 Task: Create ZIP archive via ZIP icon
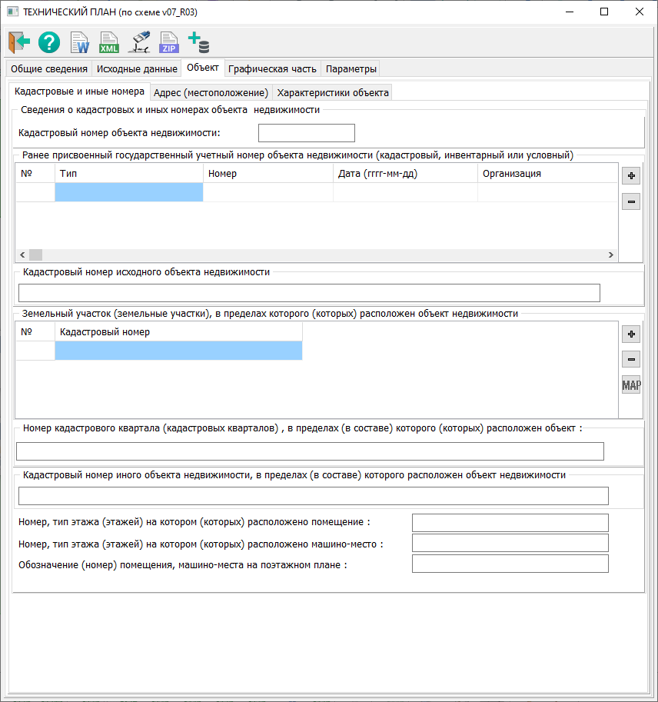pyautogui.click(x=168, y=42)
